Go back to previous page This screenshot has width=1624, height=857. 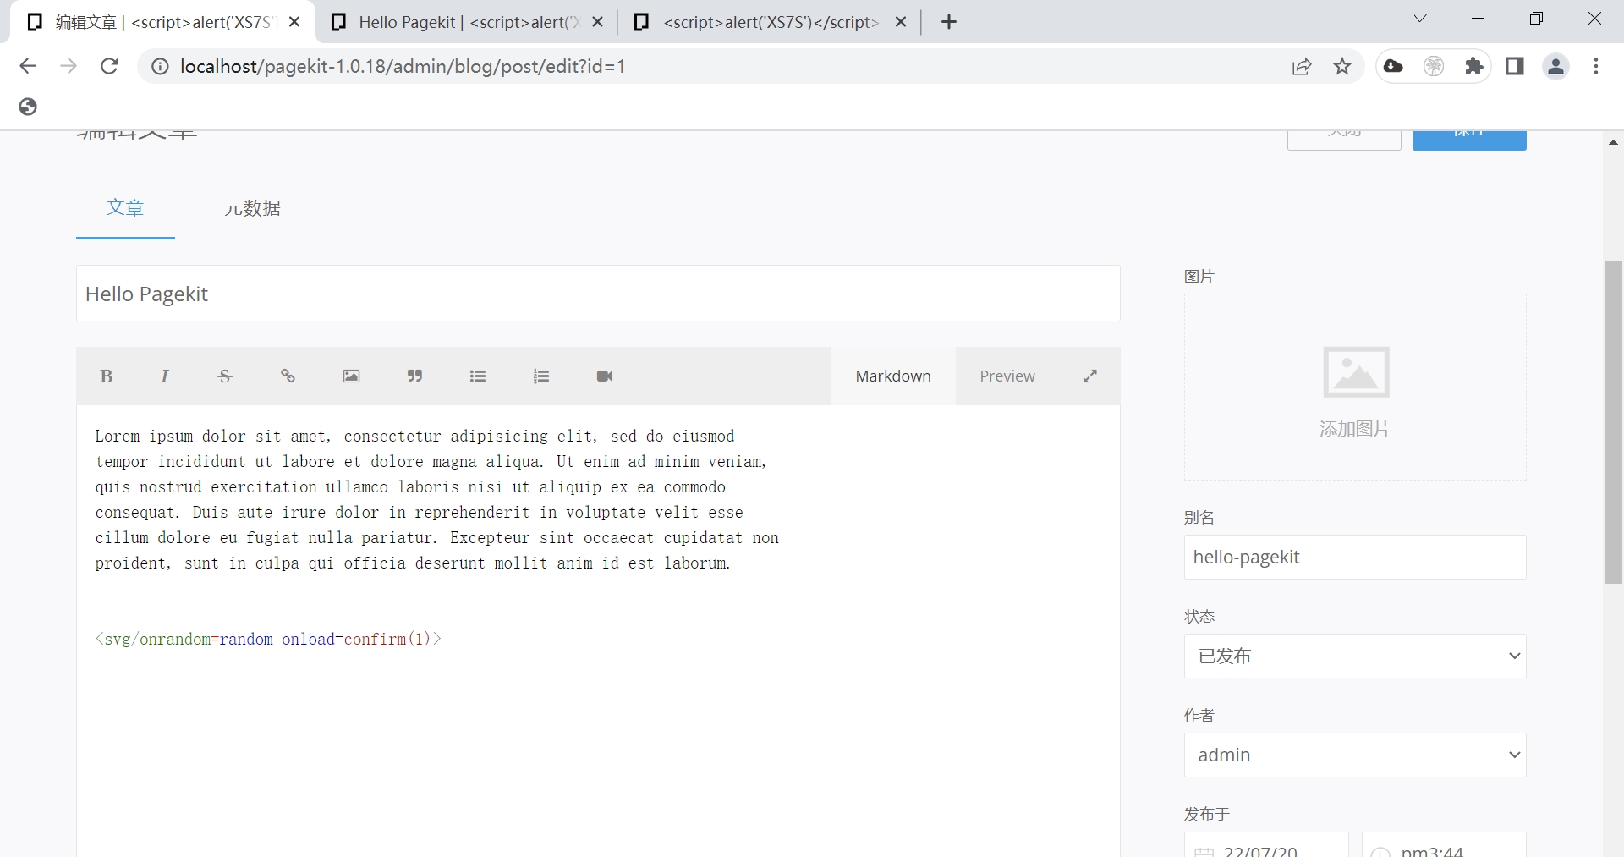28,66
